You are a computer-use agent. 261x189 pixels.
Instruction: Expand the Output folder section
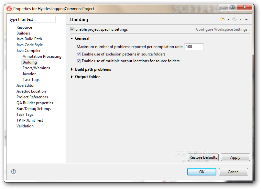point(72,77)
